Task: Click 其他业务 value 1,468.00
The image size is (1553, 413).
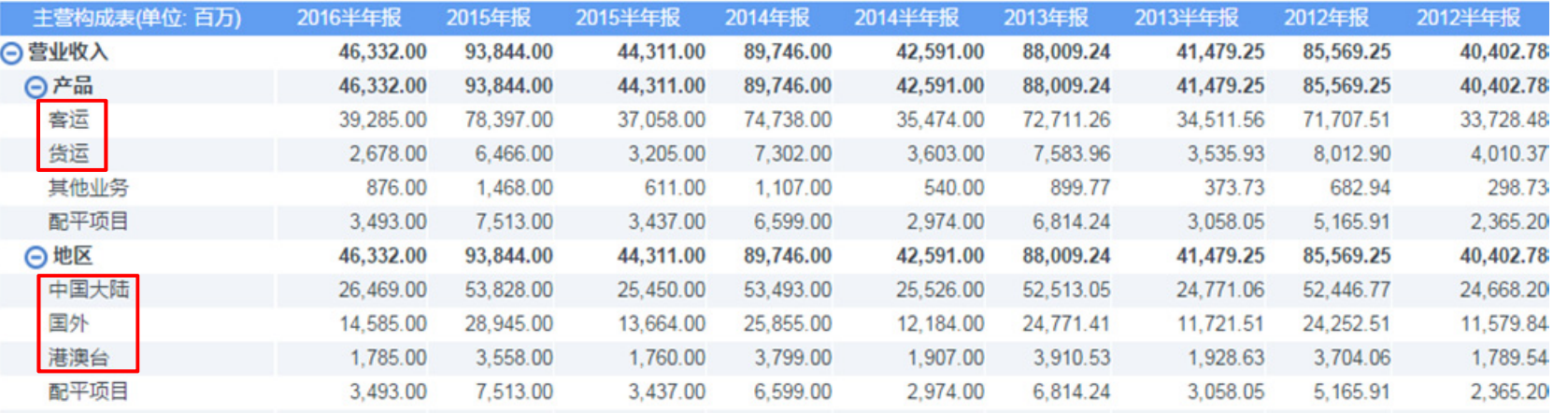Action: pyautogui.click(x=514, y=188)
